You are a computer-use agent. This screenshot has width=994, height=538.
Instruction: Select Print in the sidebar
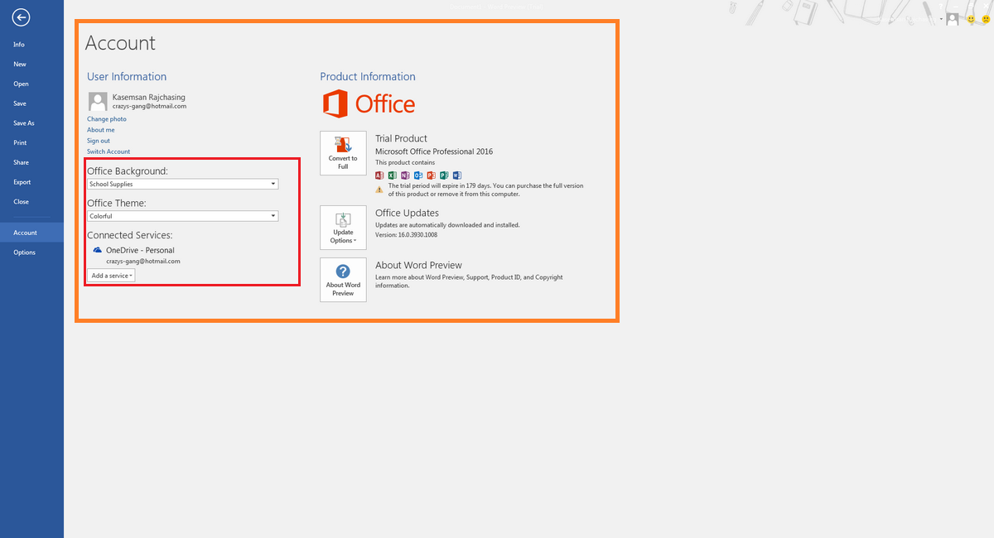[x=20, y=143]
